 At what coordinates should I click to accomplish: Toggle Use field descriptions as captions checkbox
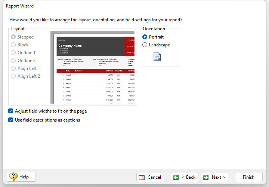pos(10,120)
